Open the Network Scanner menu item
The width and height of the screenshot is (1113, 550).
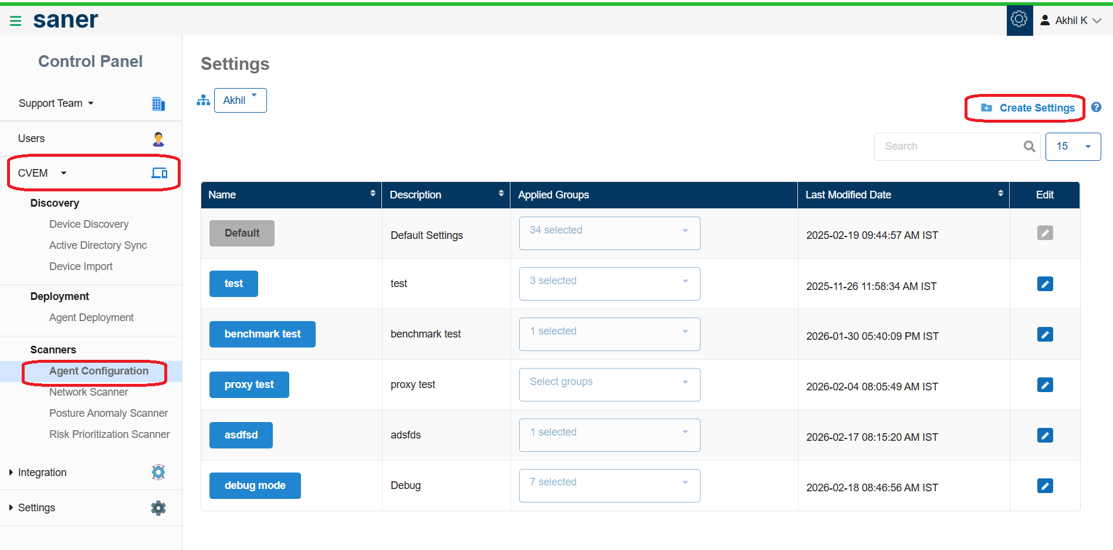(89, 392)
